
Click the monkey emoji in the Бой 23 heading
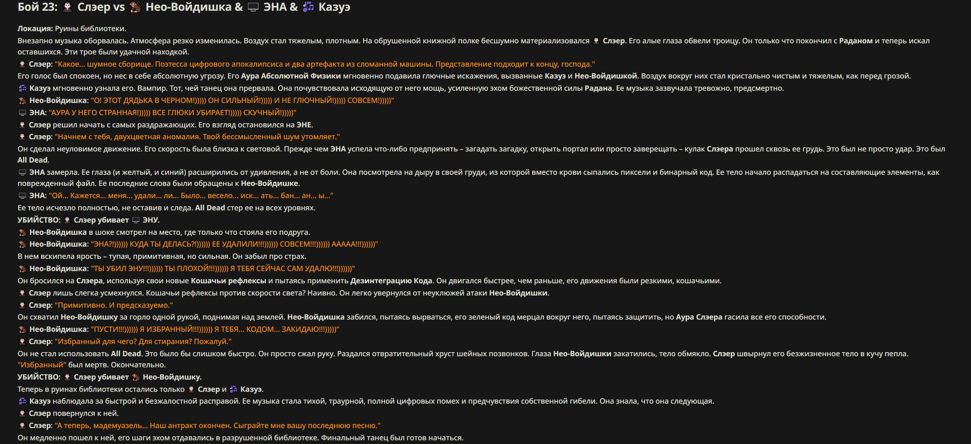click(135, 7)
